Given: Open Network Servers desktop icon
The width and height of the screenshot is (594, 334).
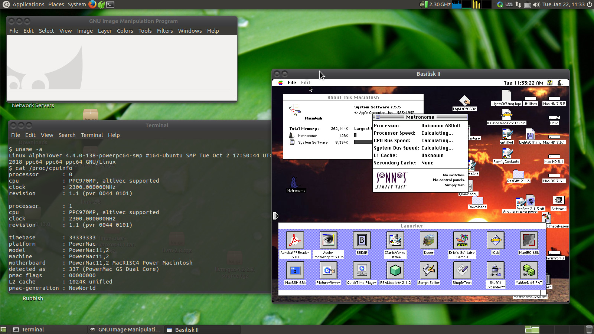Looking at the screenshot, I should coord(33,105).
